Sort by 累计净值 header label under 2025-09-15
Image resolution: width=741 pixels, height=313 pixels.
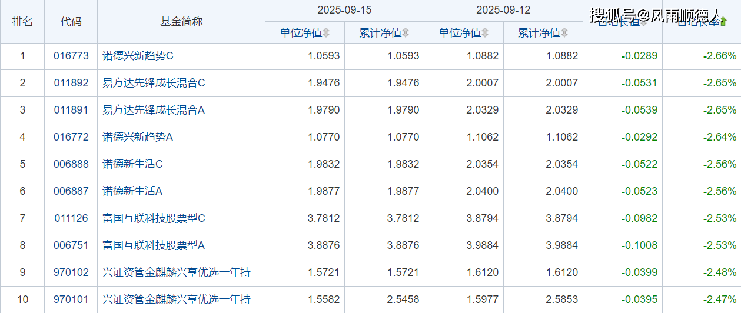[380, 33]
